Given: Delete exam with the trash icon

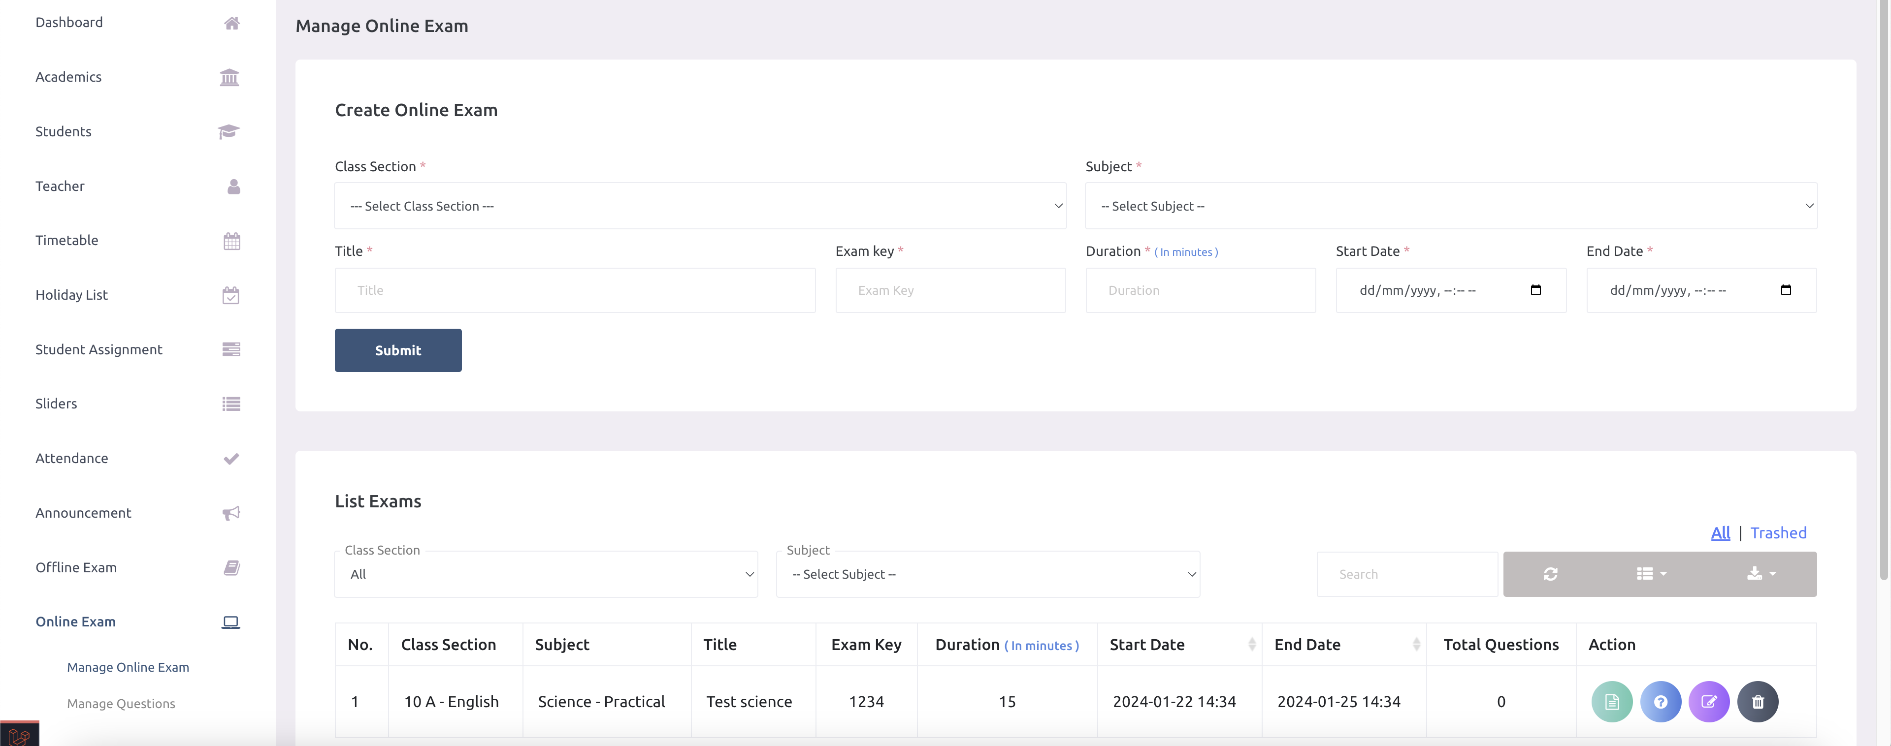Looking at the screenshot, I should (x=1758, y=701).
